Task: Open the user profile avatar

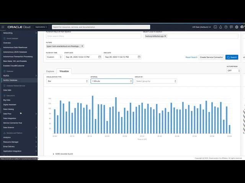Action: tap(242, 27)
